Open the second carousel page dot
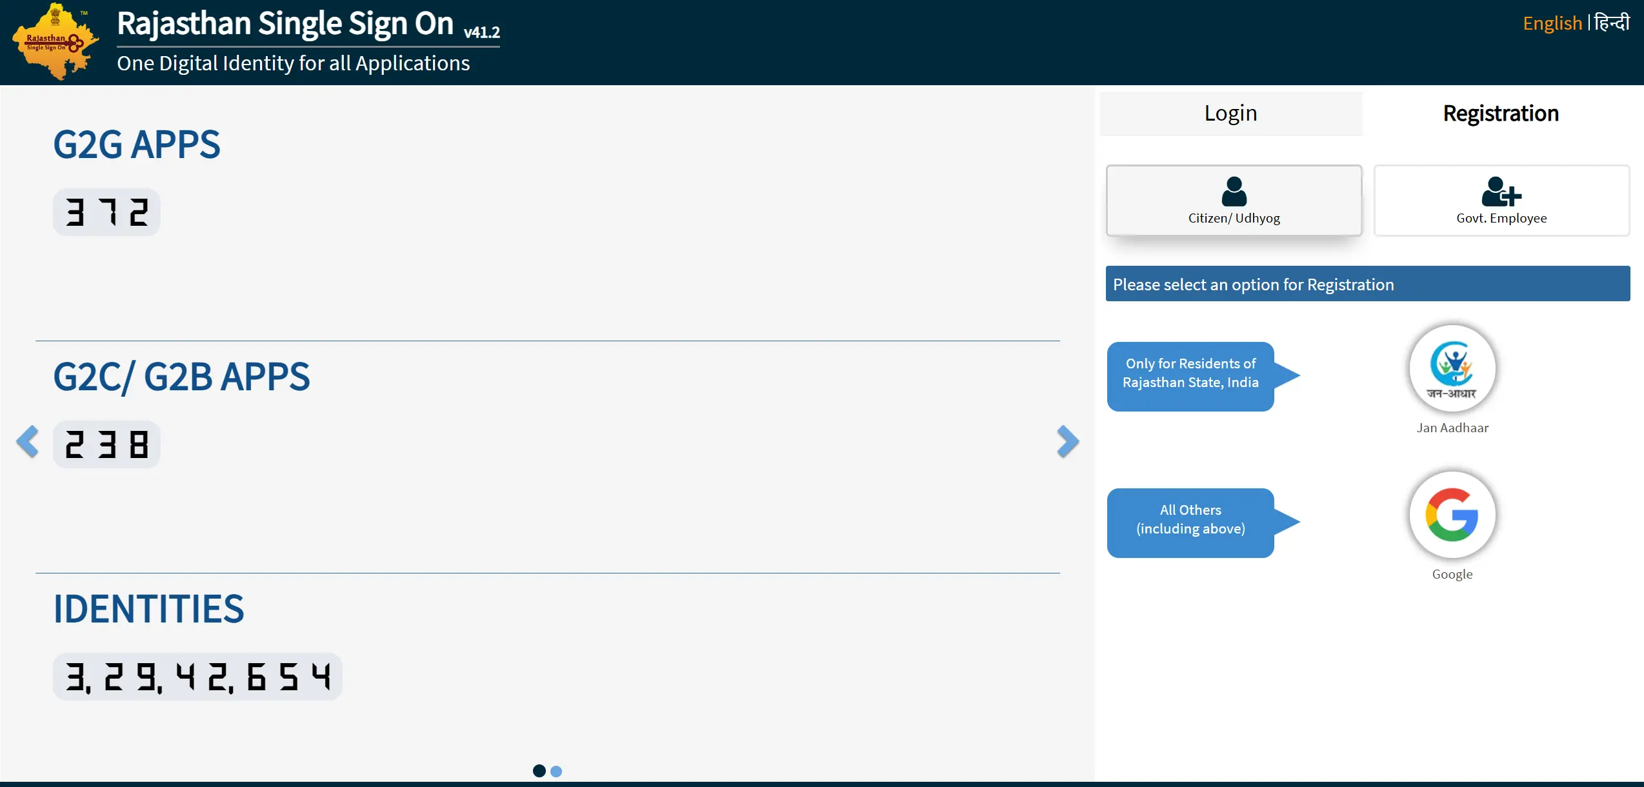Viewport: 1644px width, 787px height. [556, 770]
